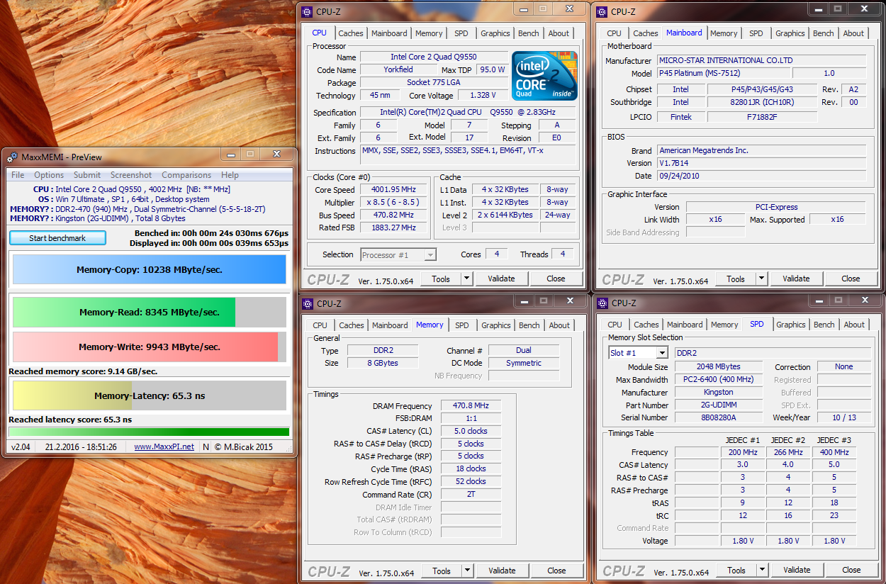Select the Graphics tab in the Mainboard window

[790, 33]
